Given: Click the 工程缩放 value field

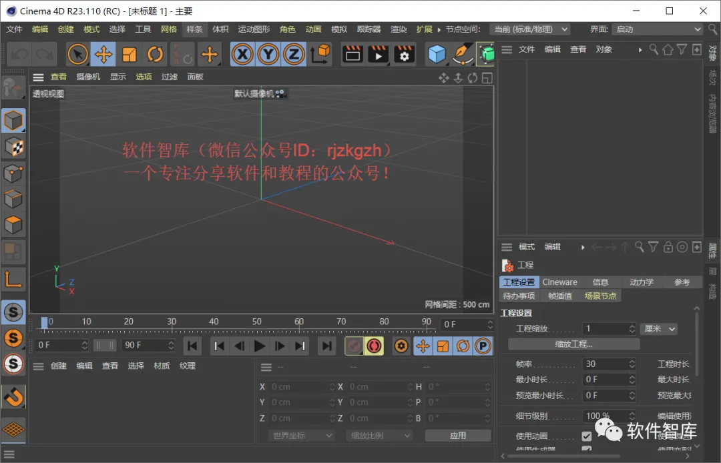Looking at the screenshot, I should tap(609, 329).
